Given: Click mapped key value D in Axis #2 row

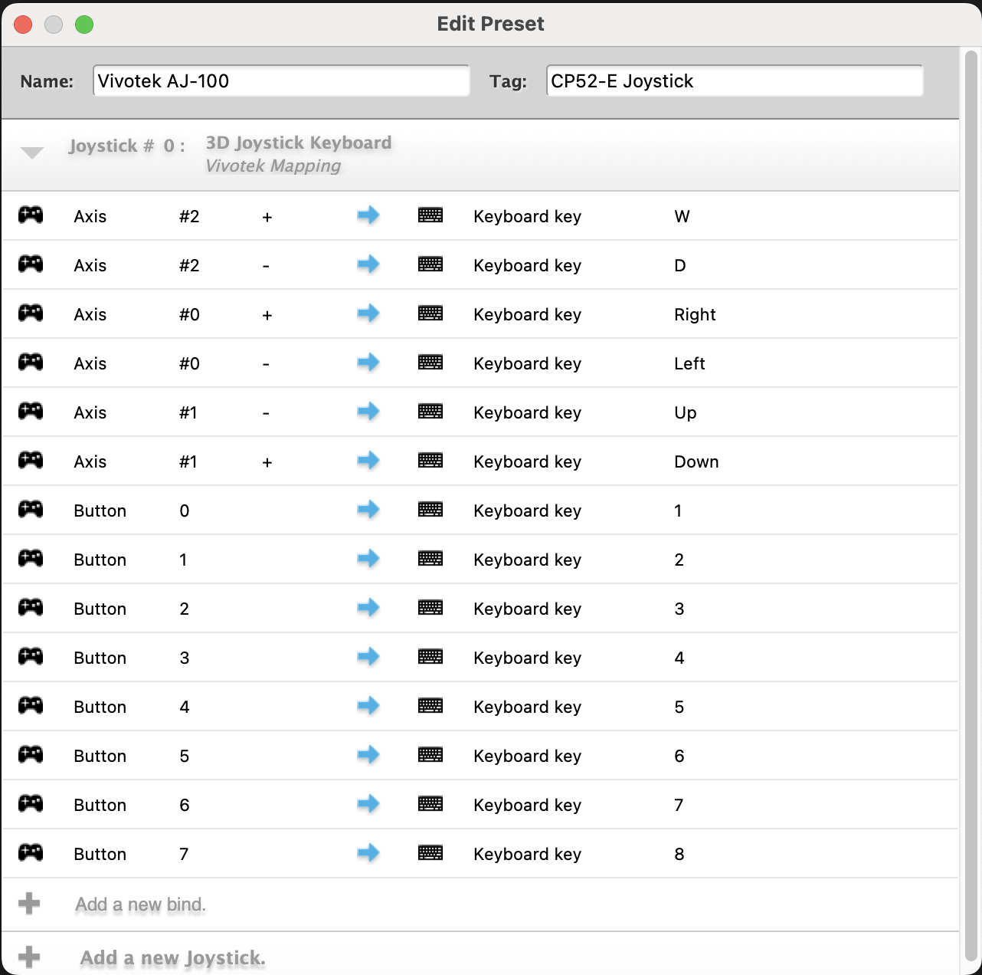Looking at the screenshot, I should tap(680, 265).
